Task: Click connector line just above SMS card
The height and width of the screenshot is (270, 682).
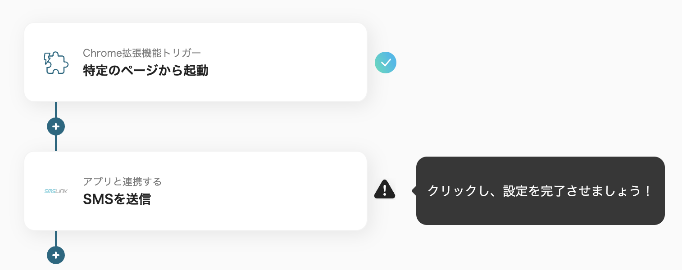Action: [56, 143]
